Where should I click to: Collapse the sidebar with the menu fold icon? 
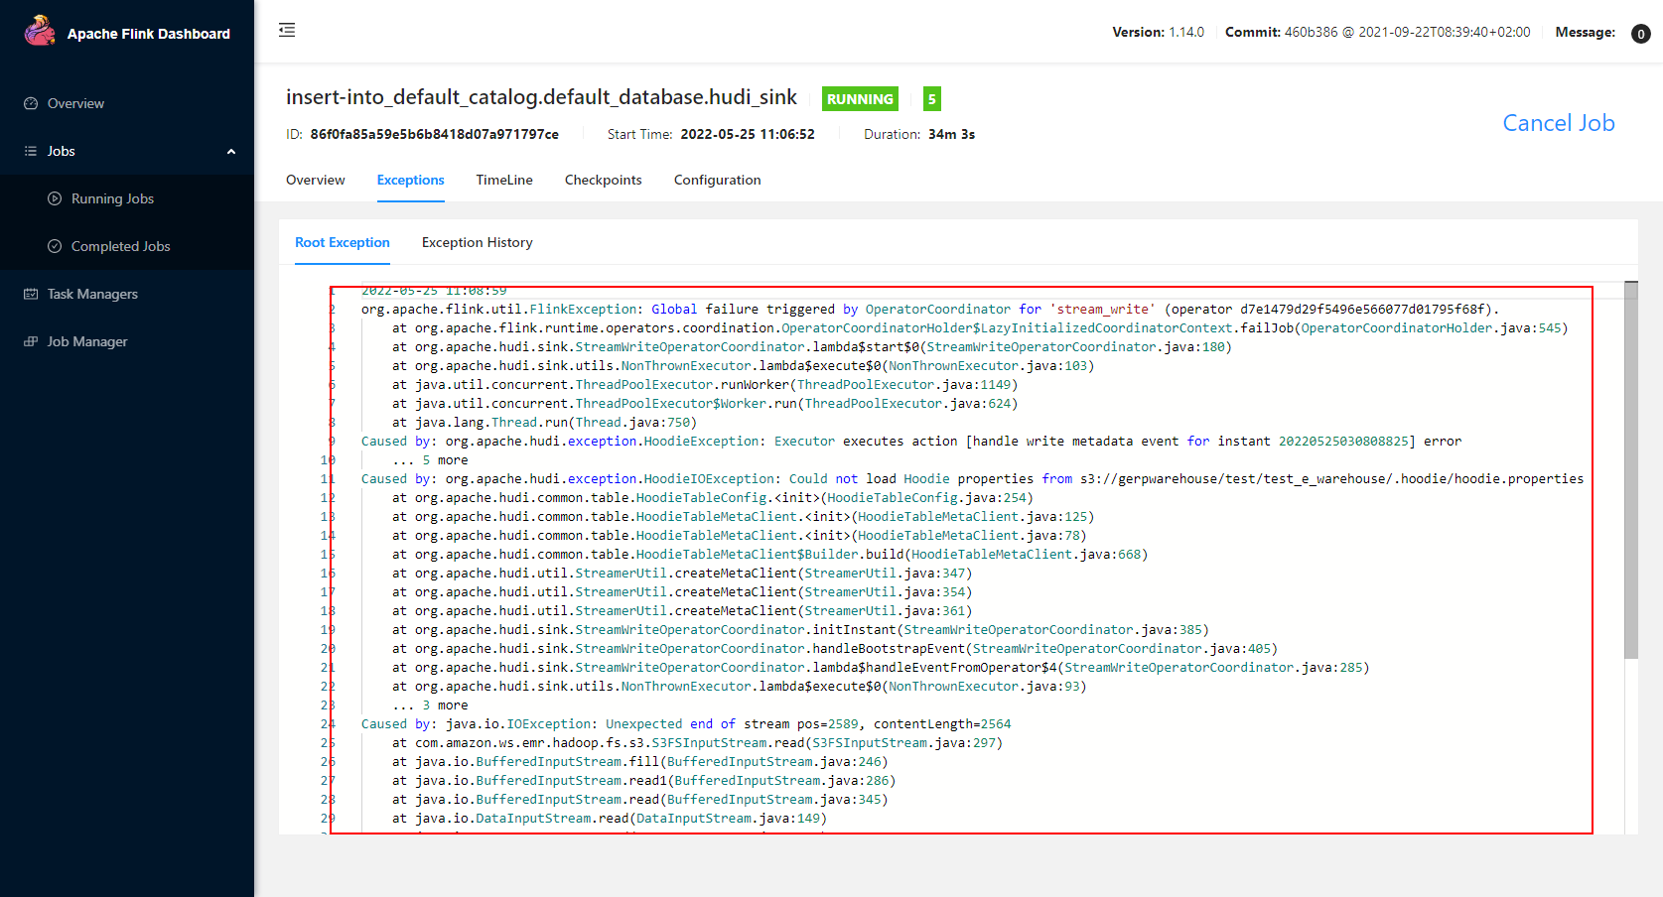click(287, 30)
